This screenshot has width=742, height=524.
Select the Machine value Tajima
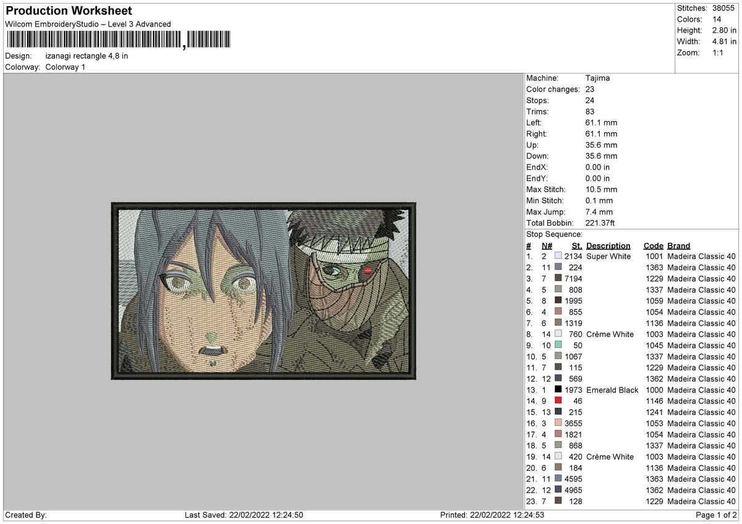tap(598, 78)
